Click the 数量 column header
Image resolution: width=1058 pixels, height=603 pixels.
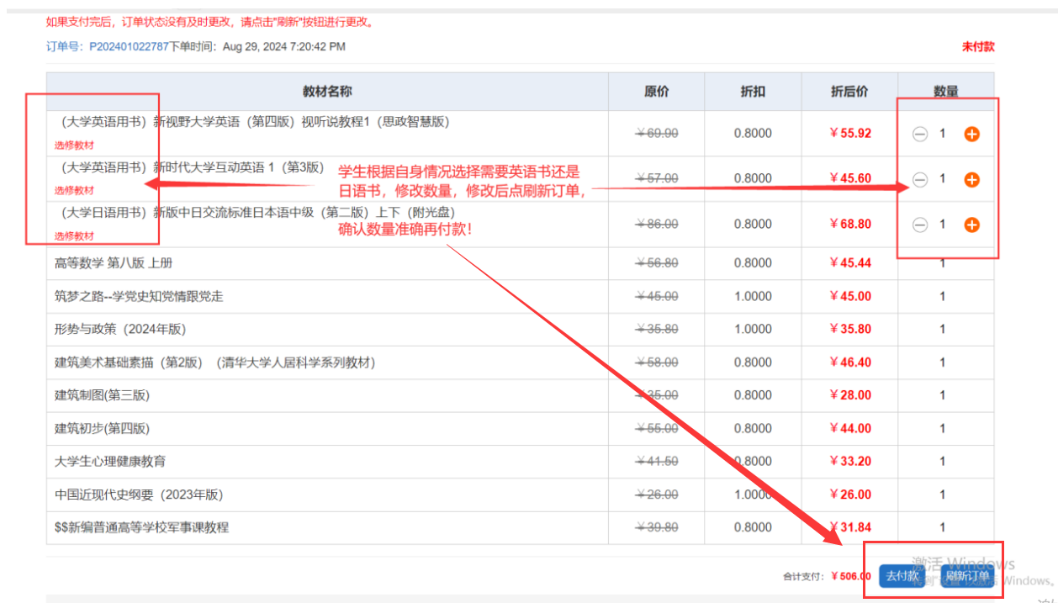945,91
